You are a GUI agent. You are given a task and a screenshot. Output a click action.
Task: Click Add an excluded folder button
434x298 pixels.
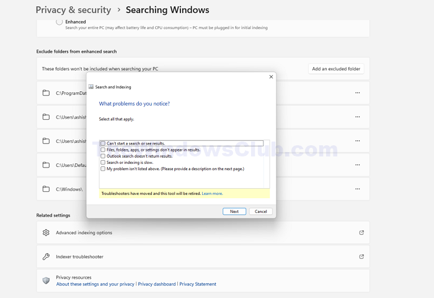click(336, 69)
